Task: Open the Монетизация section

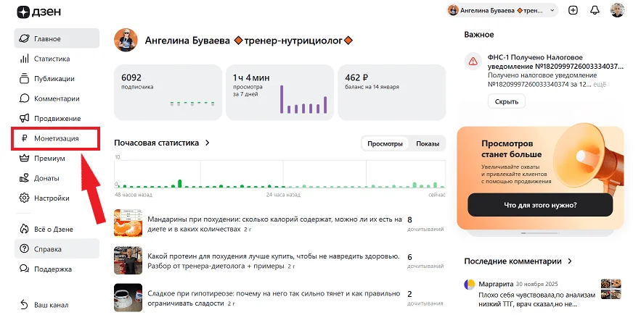Action: [x=56, y=139]
